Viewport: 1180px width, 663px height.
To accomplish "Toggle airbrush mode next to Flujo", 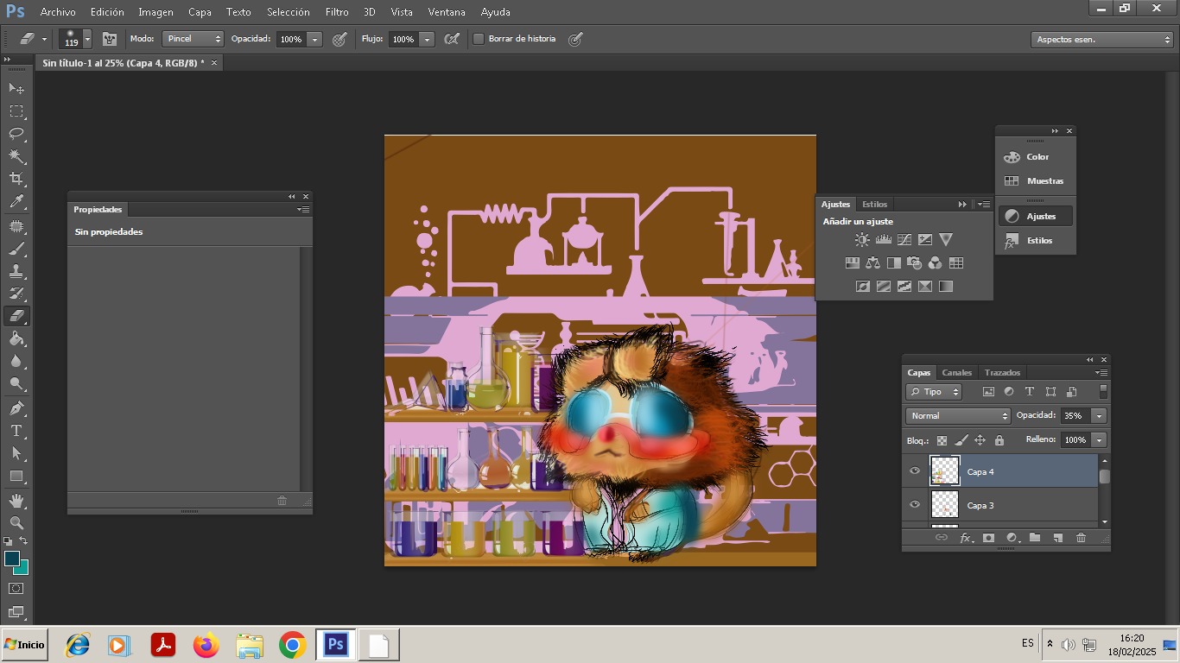I will [x=451, y=39].
